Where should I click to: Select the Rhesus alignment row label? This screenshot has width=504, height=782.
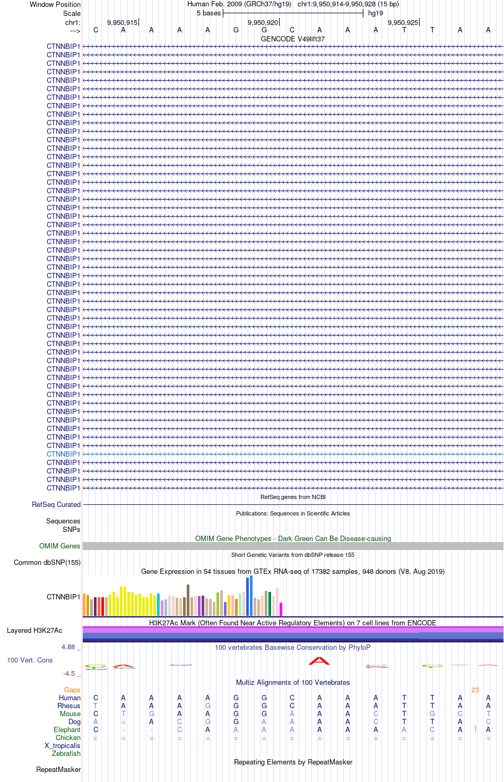[69, 706]
